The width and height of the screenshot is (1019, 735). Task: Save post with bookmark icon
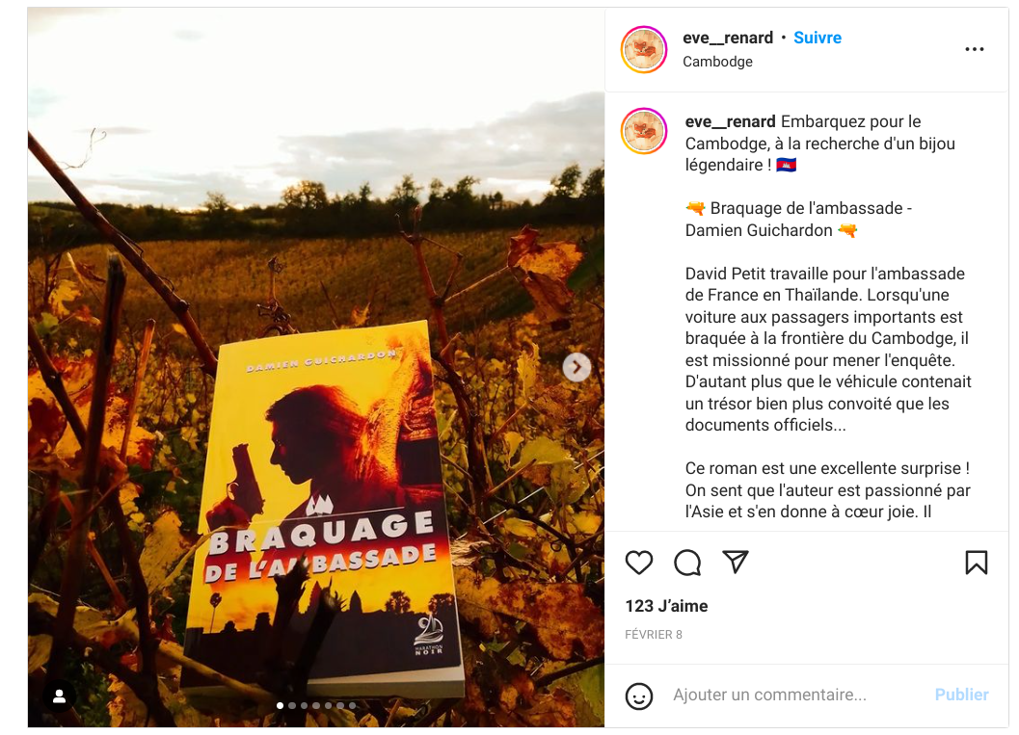tap(977, 563)
